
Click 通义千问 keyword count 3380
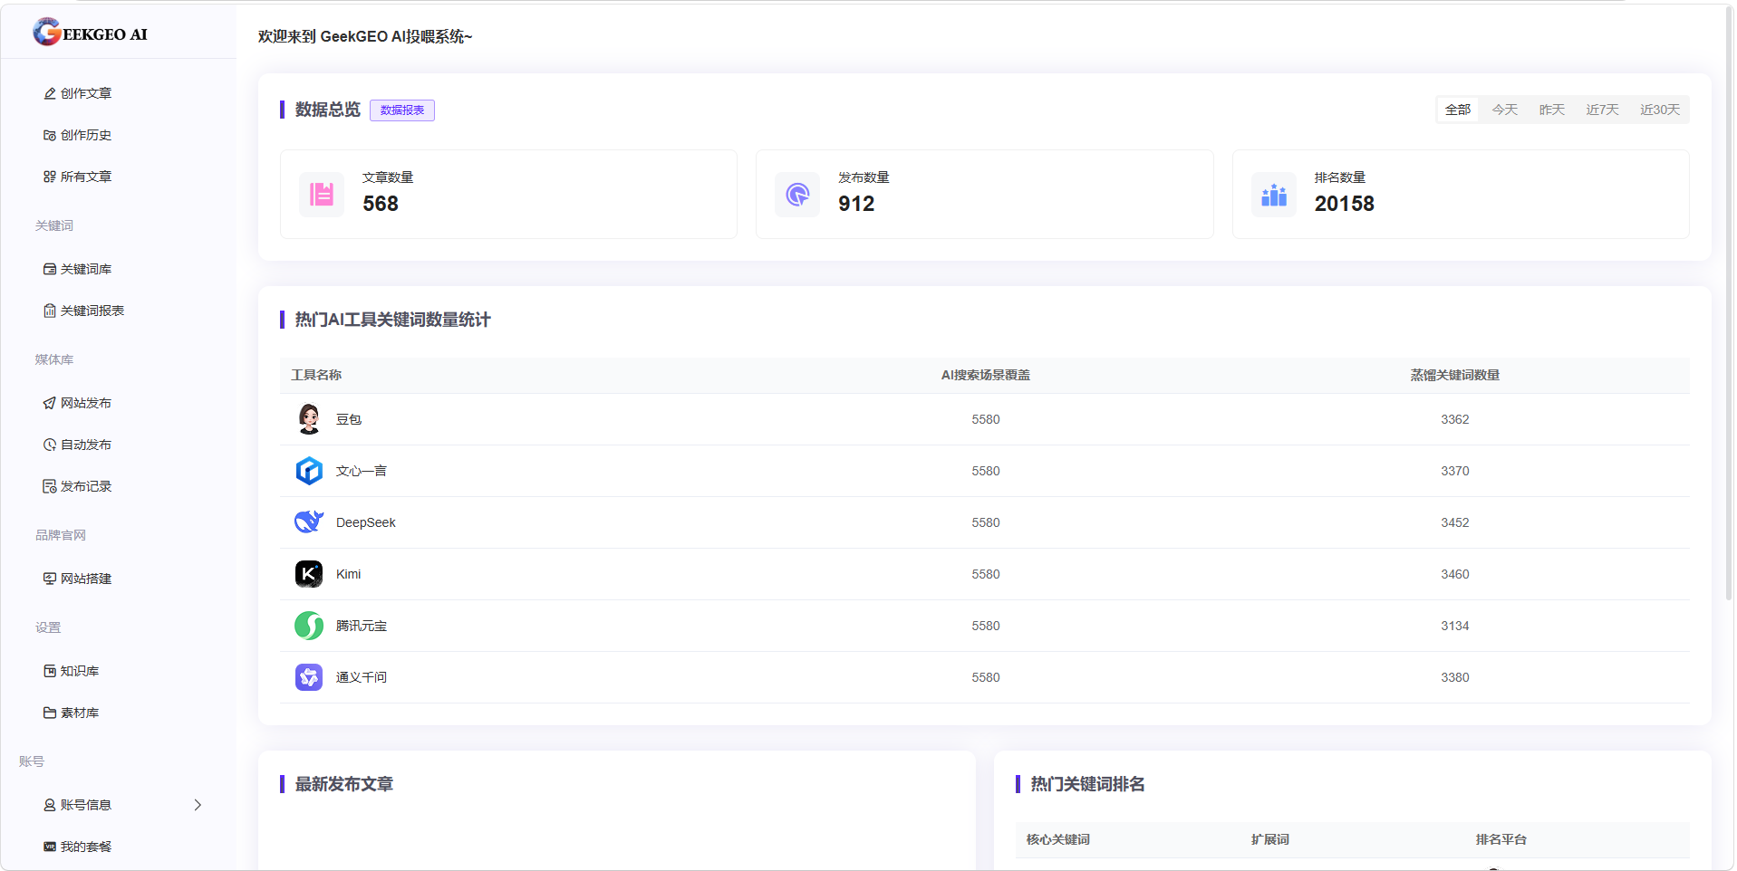point(1455,677)
